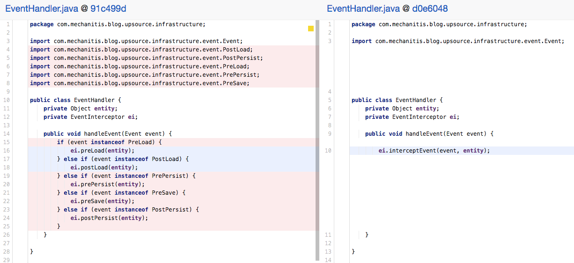Click the 'ei.prePersist(entity);' line
Image resolution: width=574 pixels, height=263 pixels.
pyautogui.click(x=108, y=184)
